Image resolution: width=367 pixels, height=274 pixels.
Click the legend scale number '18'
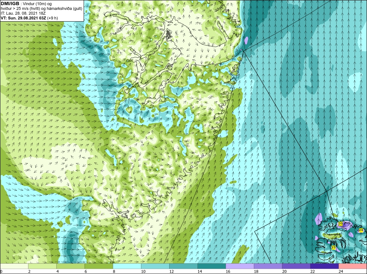tap(256, 271)
